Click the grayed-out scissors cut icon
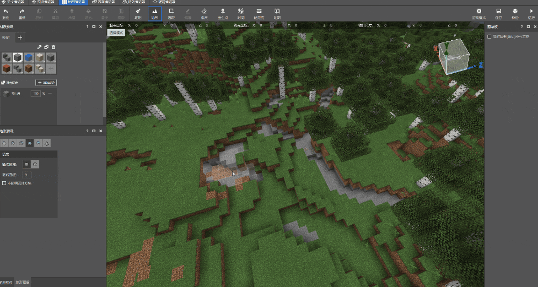The height and width of the screenshot is (287, 538). [x=55, y=12]
